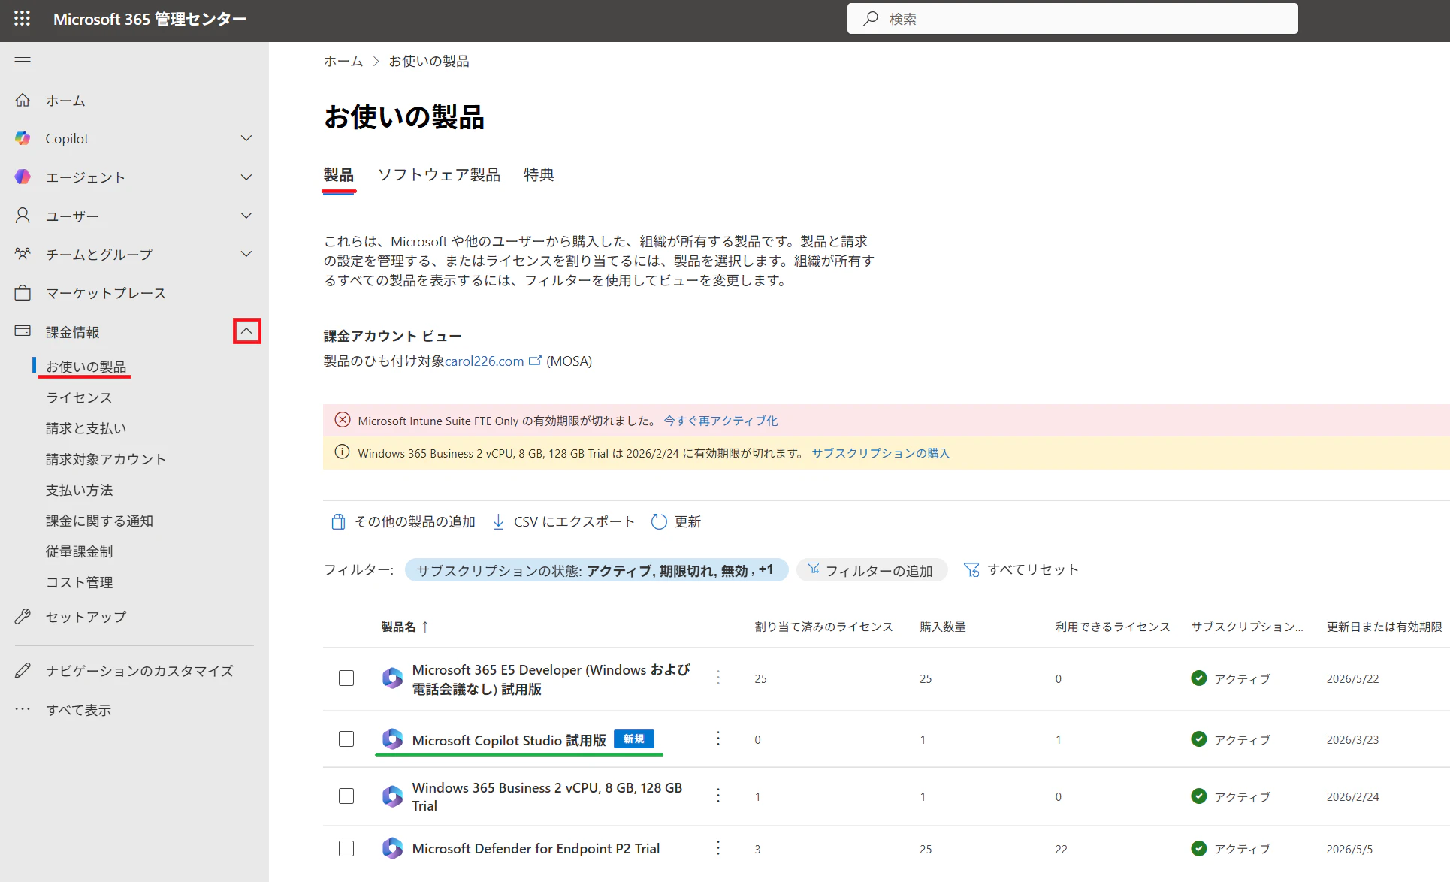Click the funnel icon on フィルターの追加
This screenshot has height=882, width=1450.
[x=814, y=569]
